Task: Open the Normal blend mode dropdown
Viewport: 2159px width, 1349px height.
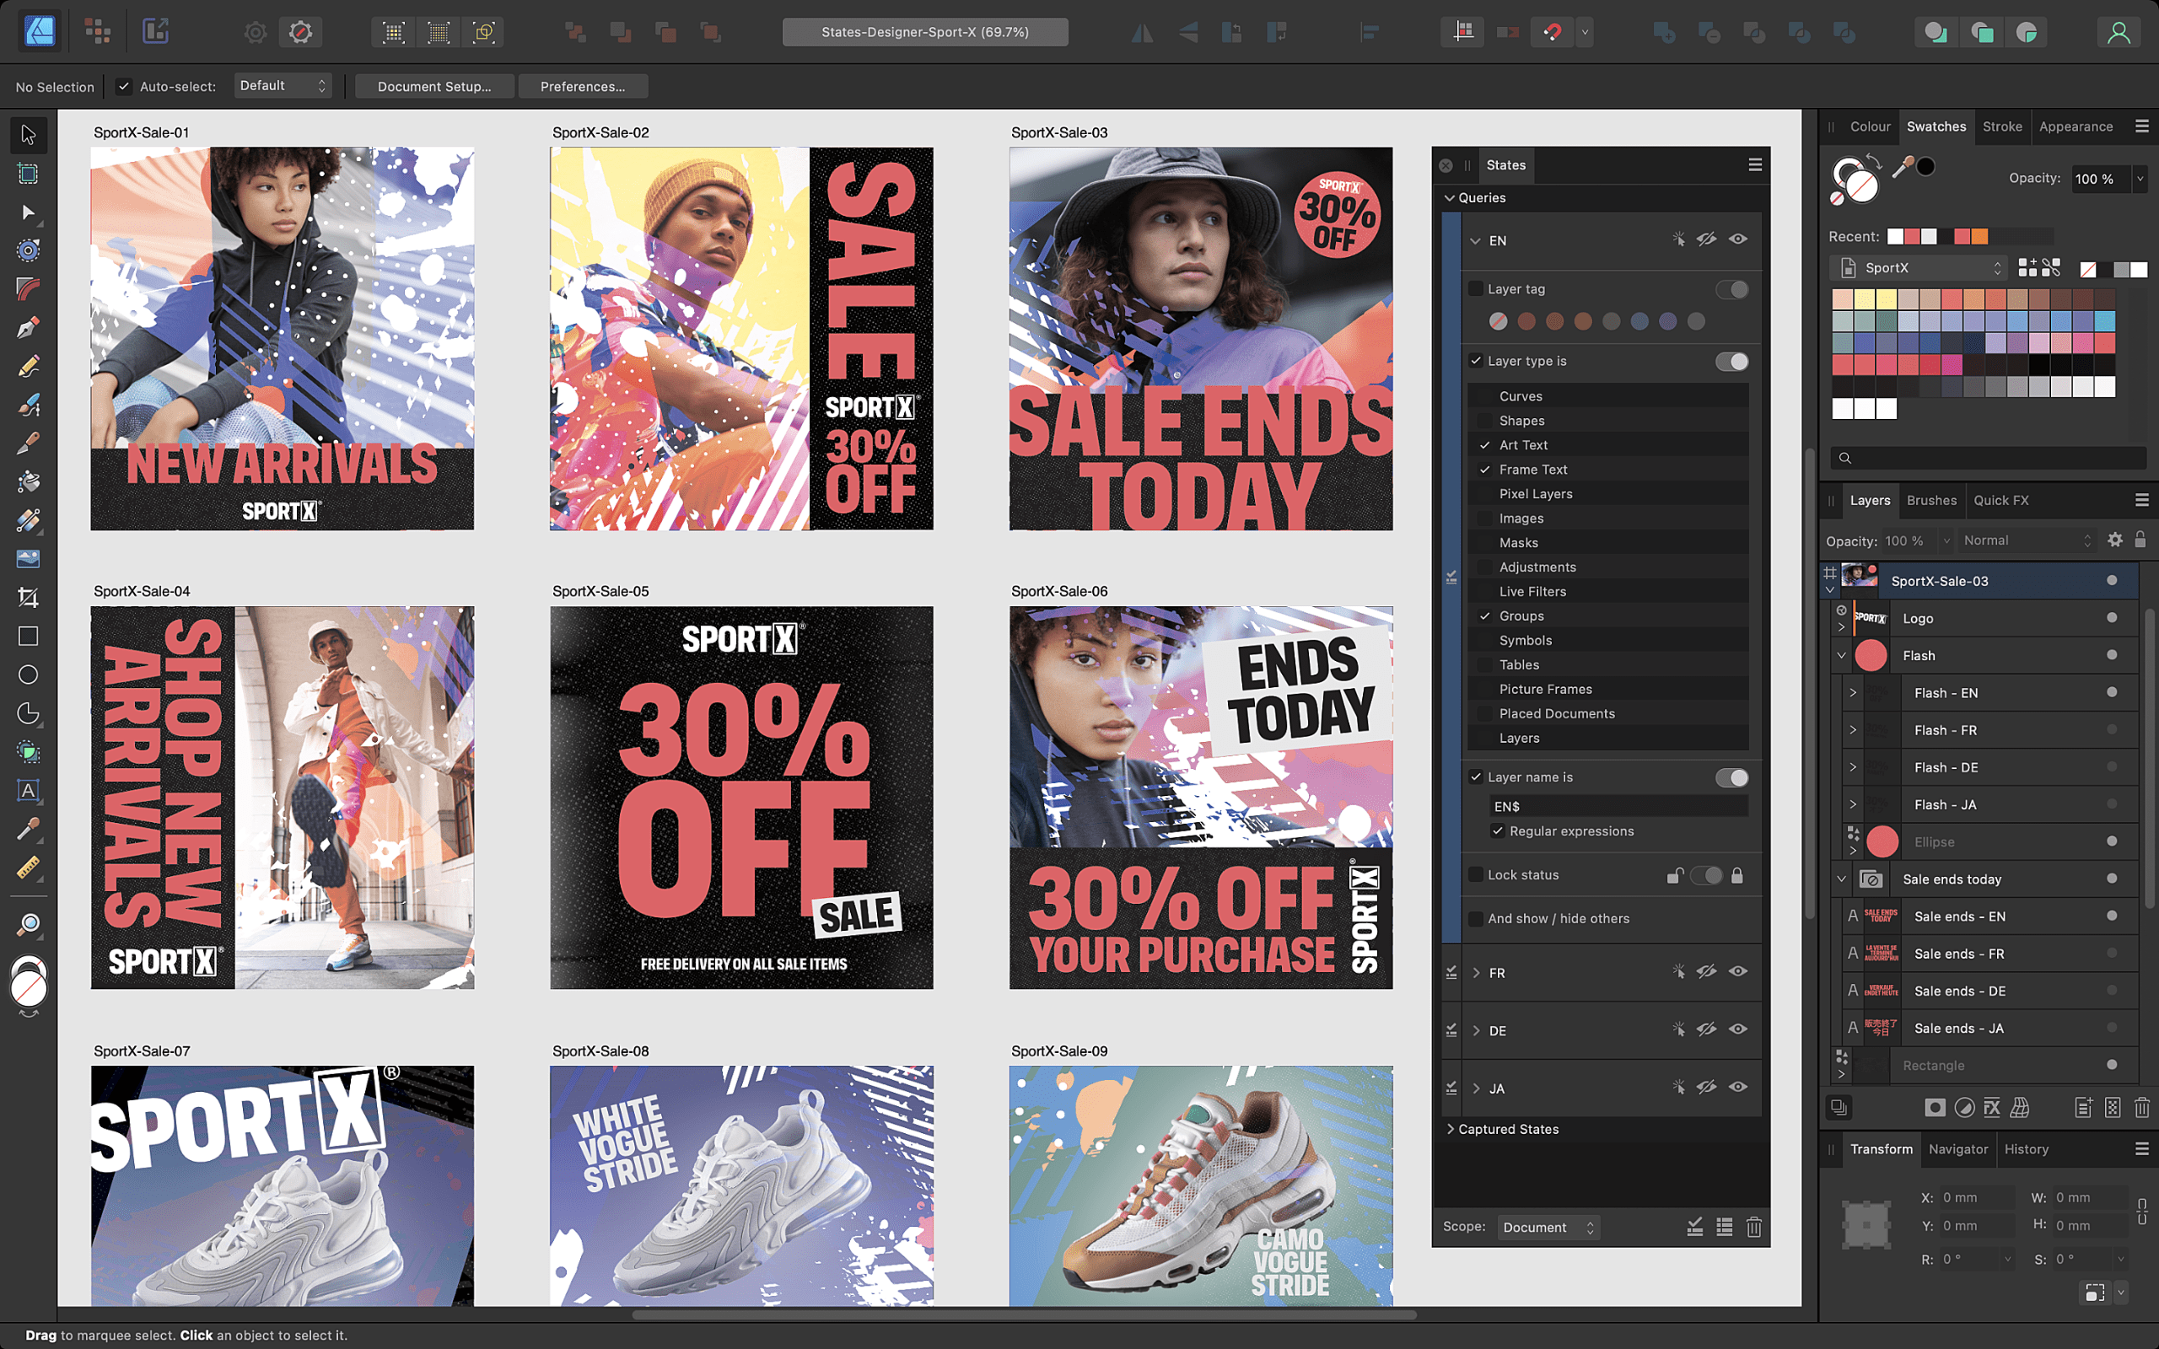Action: (x=2026, y=540)
